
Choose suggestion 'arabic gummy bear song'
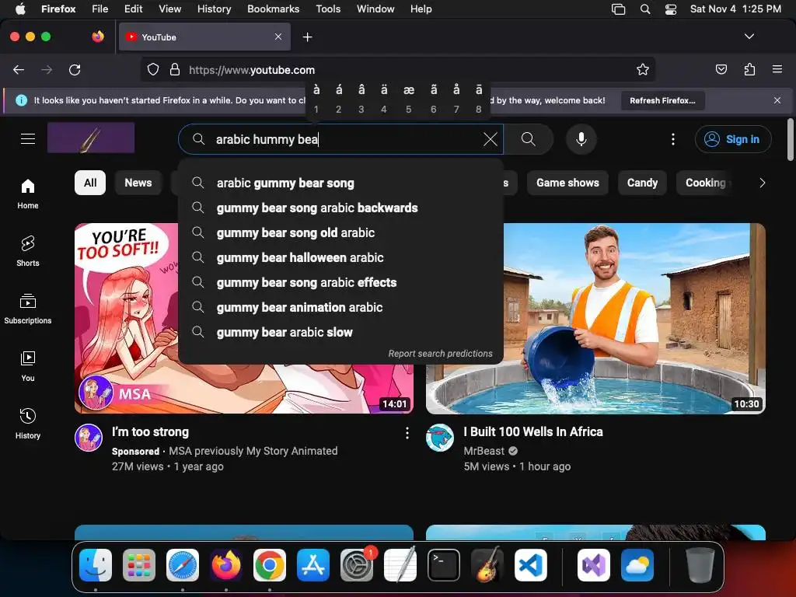(x=340, y=183)
